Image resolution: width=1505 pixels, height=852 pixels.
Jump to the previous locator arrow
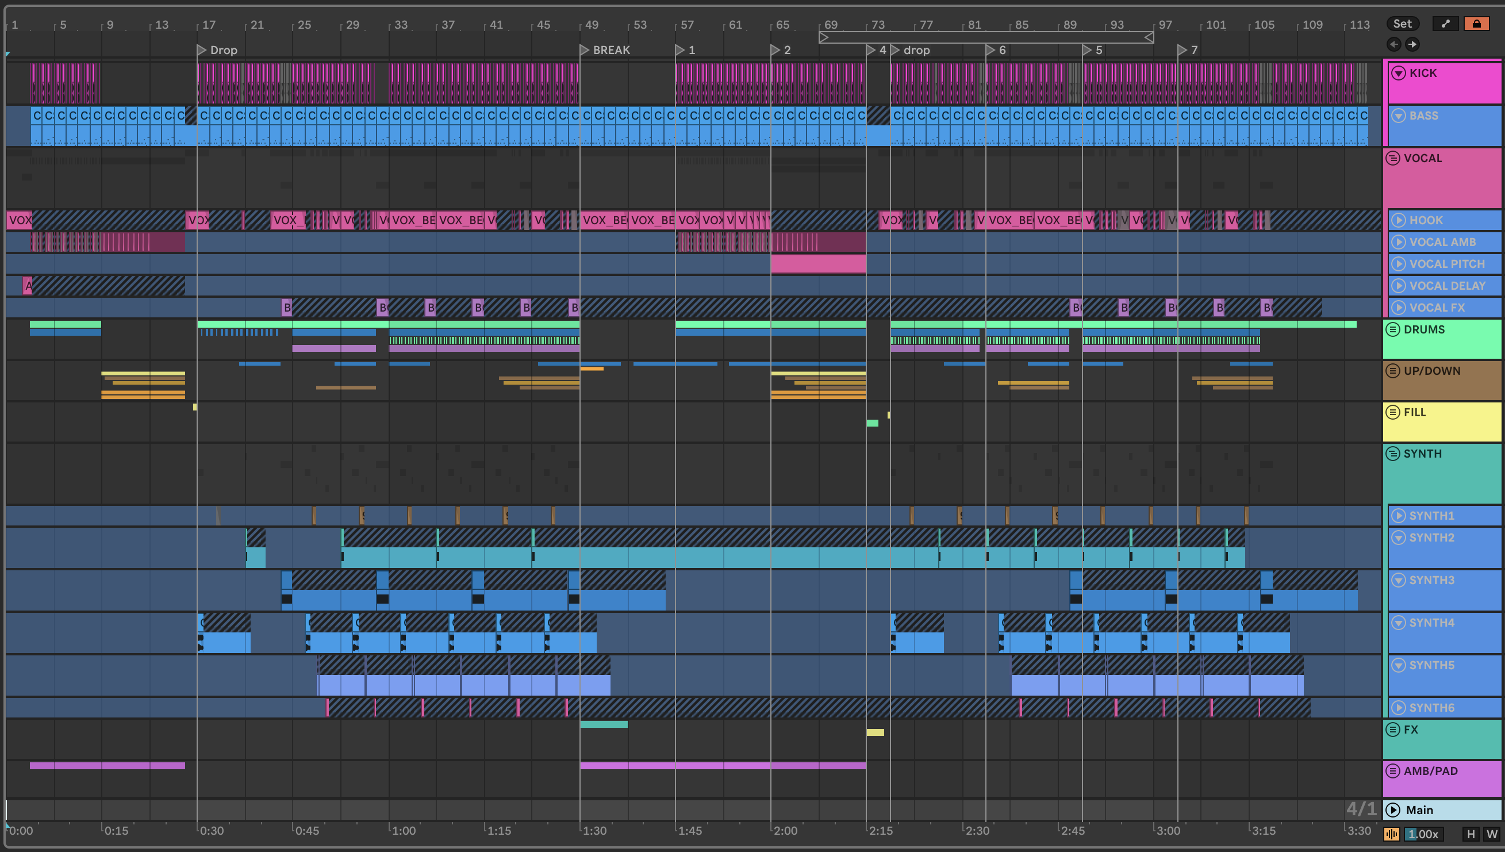pos(1394,44)
